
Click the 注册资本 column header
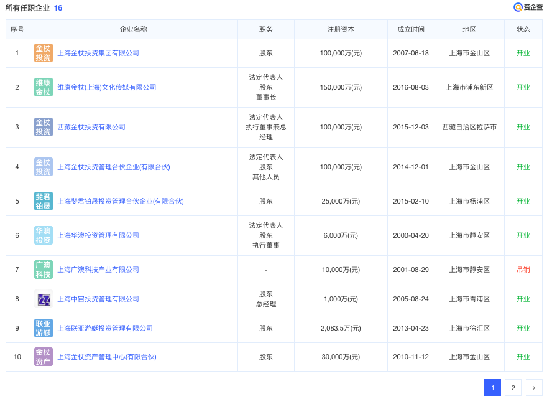pyautogui.click(x=341, y=29)
